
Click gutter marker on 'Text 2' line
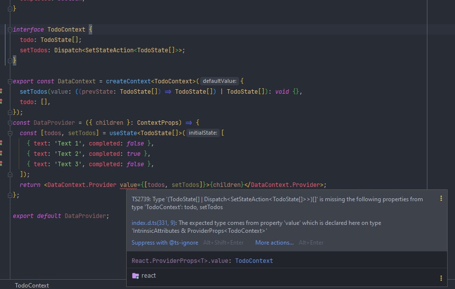pyautogui.click(x=1, y=153)
